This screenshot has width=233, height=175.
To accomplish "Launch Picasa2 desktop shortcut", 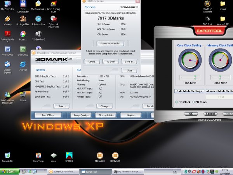I will pos(23,36).
